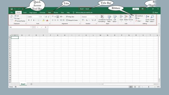The height and width of the screenshot is (95, 169).
Task: Open the Borders dropdown arrow
Action: click(40, 20)
